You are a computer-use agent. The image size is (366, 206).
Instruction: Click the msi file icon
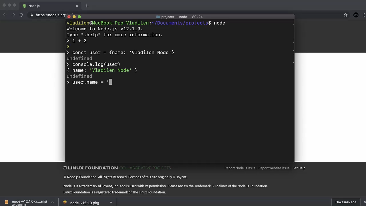tap(6, 202)
